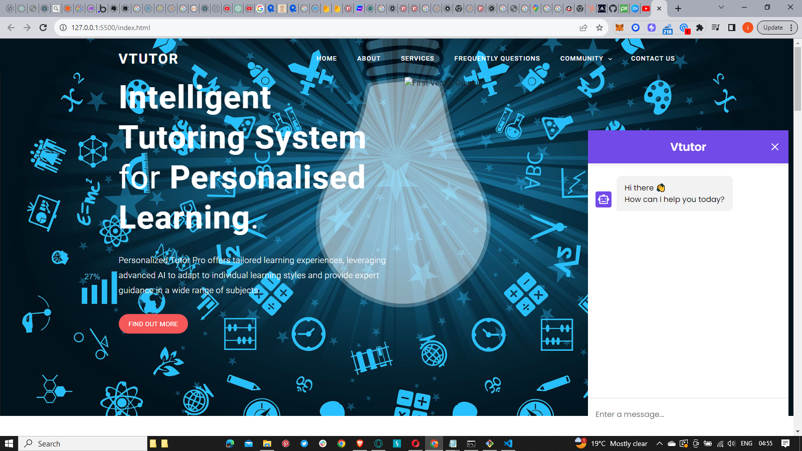Click the taskbar Search box
Screen dimensions: 802x451
[83, 443]
